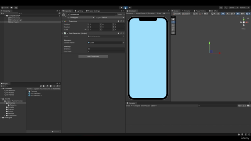
Task: Open the Pivot handle position dropdown
Action: pos(176,14)
